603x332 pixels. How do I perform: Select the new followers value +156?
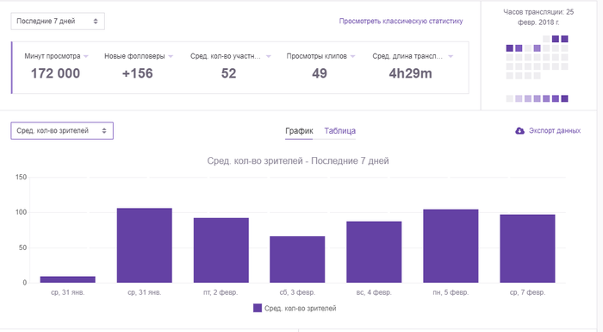(x=137, y=73)
